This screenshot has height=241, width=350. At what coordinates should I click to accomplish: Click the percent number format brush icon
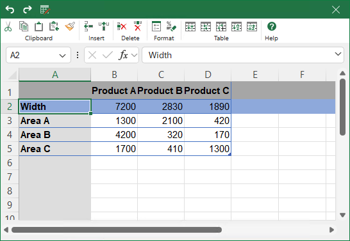tap(171, 26)
